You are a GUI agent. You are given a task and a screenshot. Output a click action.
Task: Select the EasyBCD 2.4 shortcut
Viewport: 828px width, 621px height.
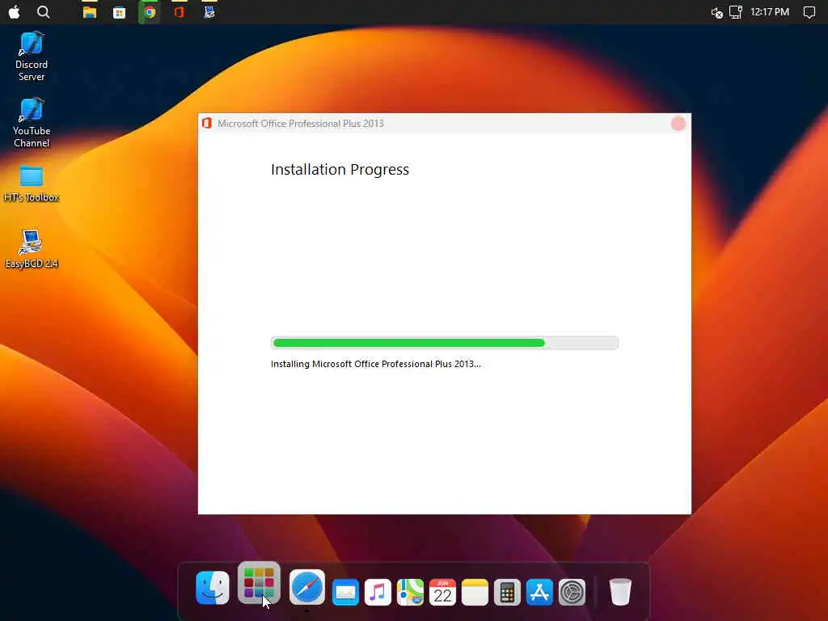click(32, 249)
